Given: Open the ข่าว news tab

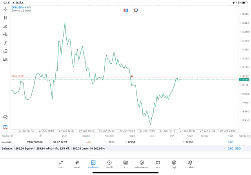Looking at the screenshot, I should click(x=125, y=164).
